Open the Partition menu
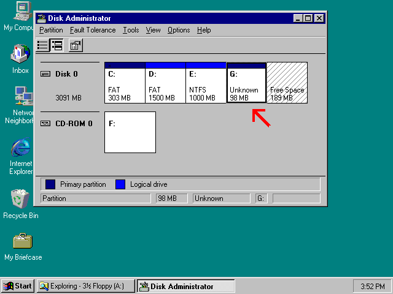The width and height of the screenshot is (393, 294). click(x=51, y=30)
